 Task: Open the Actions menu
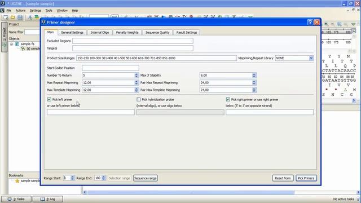point(20,11)
